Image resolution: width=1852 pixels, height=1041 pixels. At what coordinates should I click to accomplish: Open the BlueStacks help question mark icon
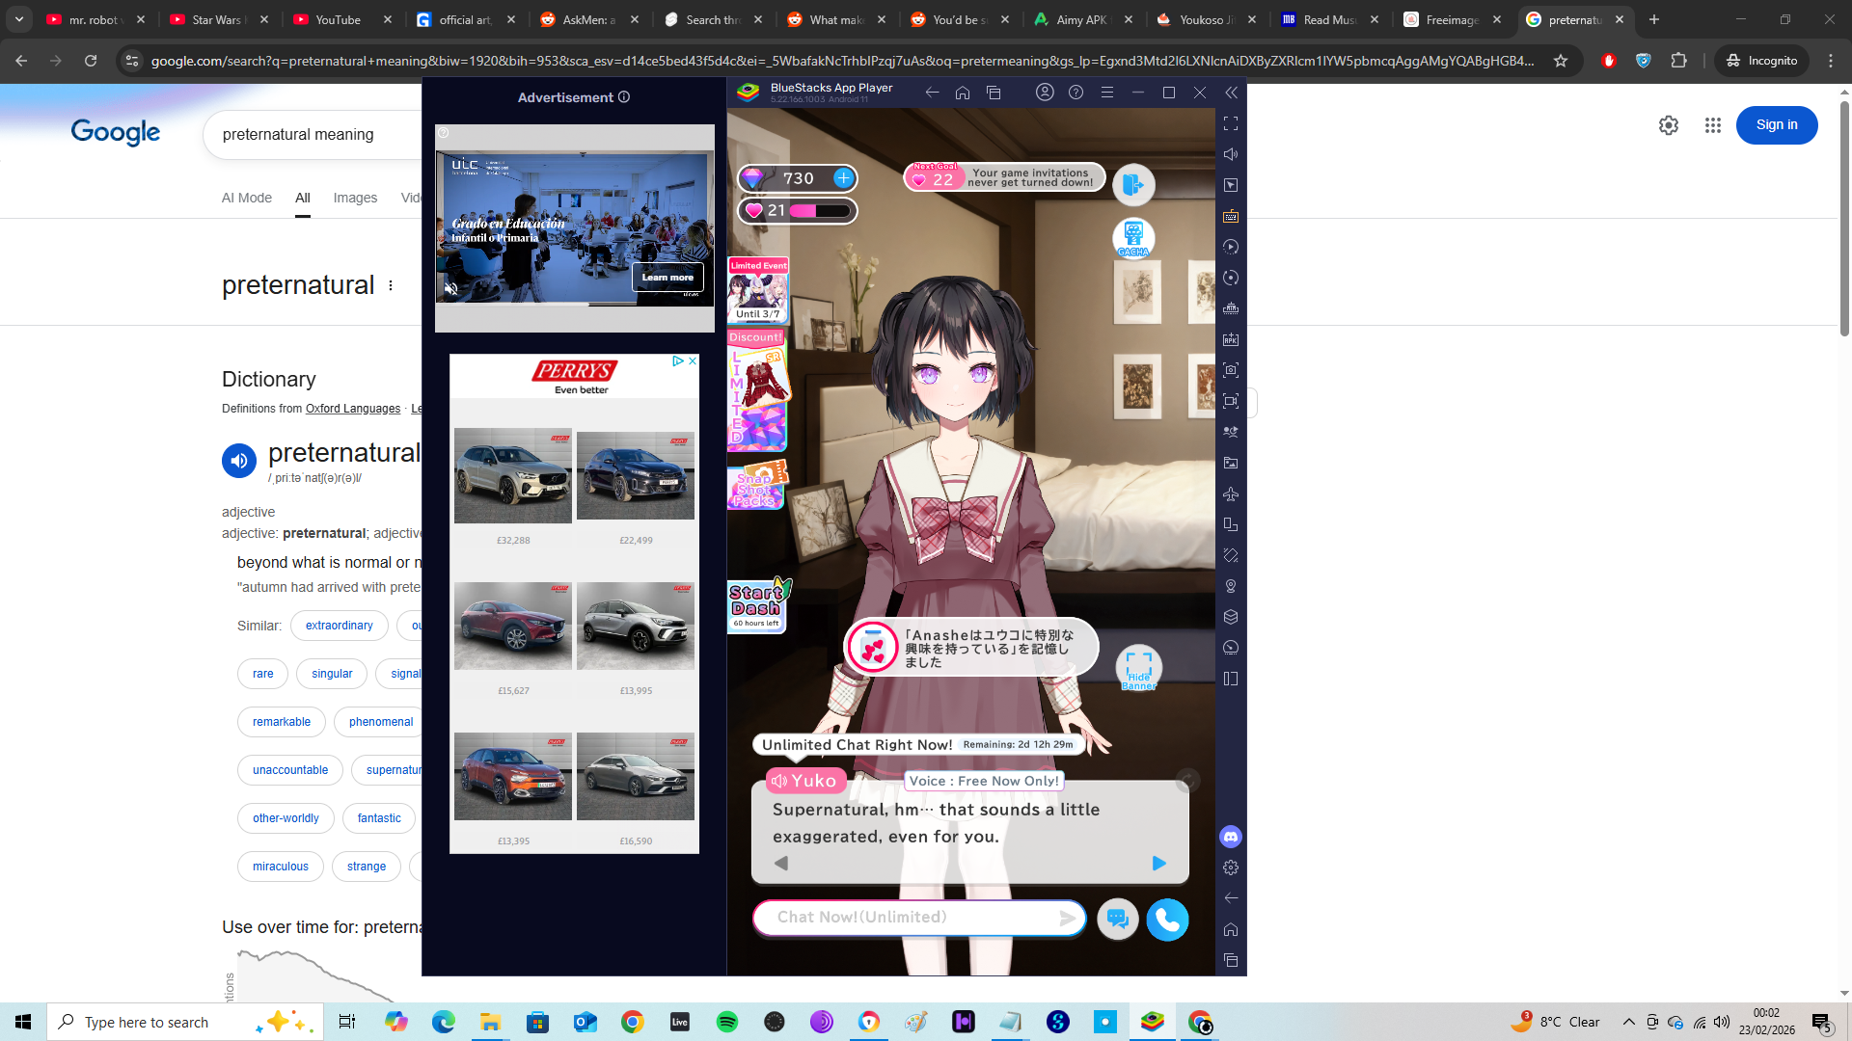pos(1076,93)
